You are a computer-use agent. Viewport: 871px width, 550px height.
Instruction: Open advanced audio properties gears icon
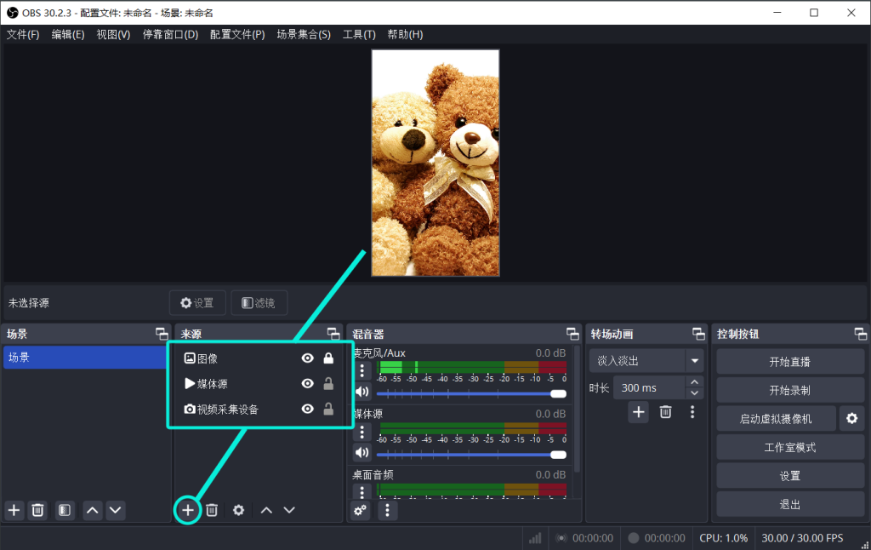361,510
